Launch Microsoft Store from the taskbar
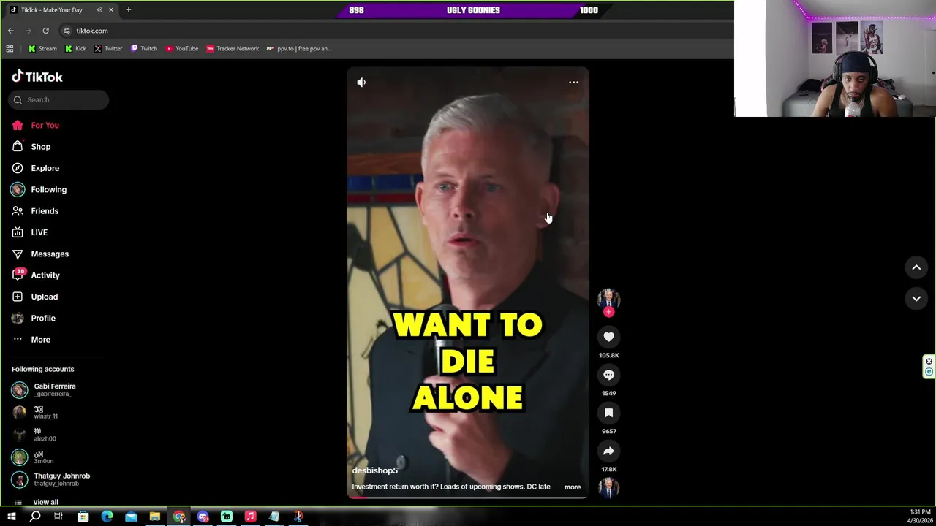The height and width of the screenshot is (526, 936). pos(83,517)
